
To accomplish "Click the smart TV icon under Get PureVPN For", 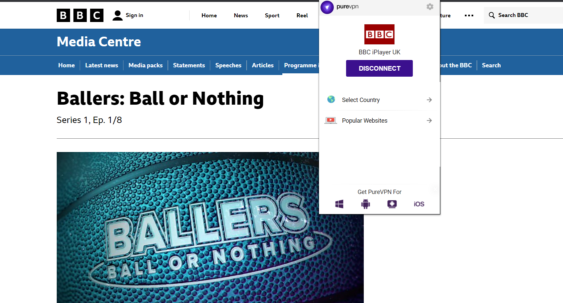I will pos(392,204).
